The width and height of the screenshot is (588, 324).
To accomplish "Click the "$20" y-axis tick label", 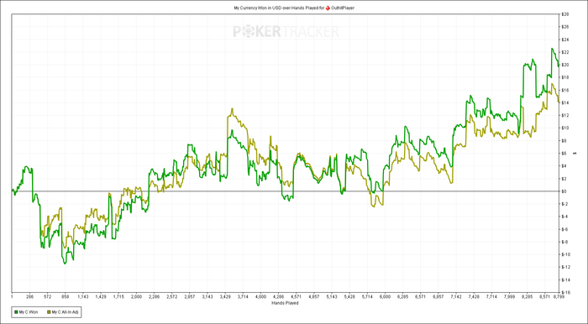I will coord(566,65).
